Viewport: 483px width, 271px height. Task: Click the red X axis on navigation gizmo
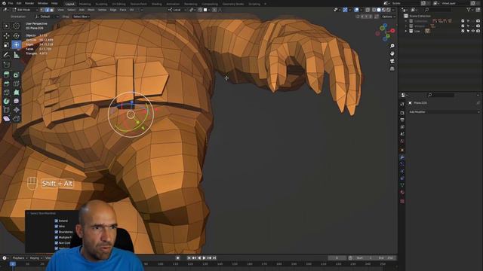392,31
